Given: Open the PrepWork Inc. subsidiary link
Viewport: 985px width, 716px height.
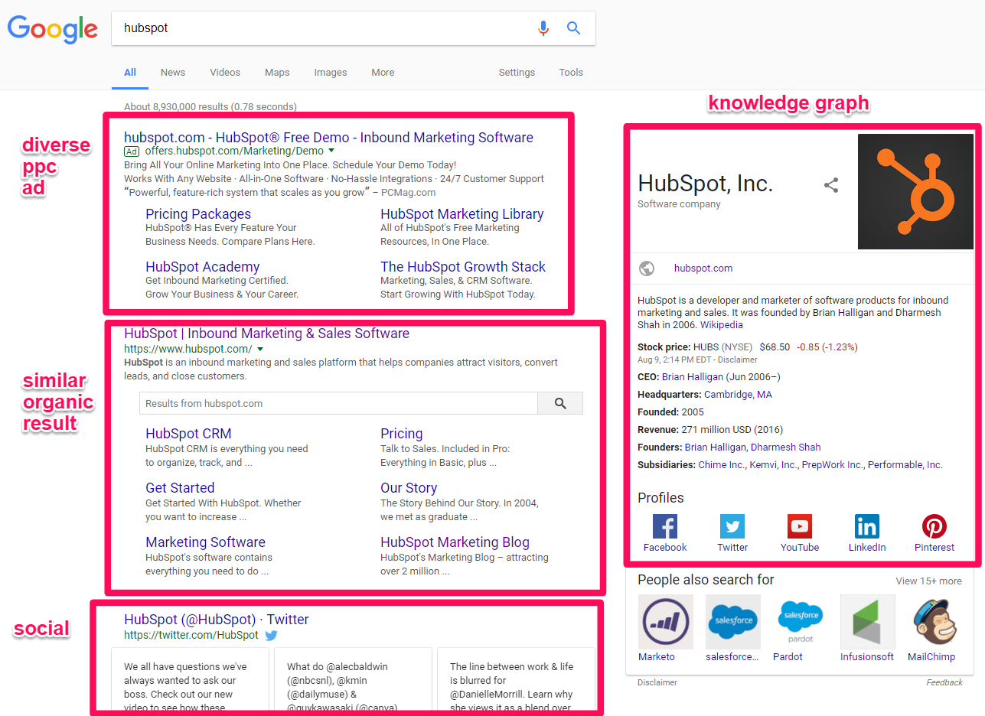Looking at the screenshot, I should click(x=832, y=465).
